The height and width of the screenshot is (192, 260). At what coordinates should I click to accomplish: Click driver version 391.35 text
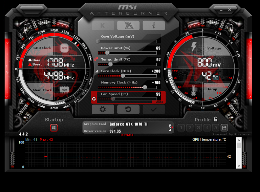[115, 131]
